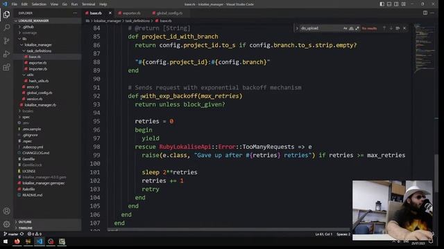Click Ln, Col indicator in status bar
The height and width of the screenshot is (249, 444).
coord(323,234)
